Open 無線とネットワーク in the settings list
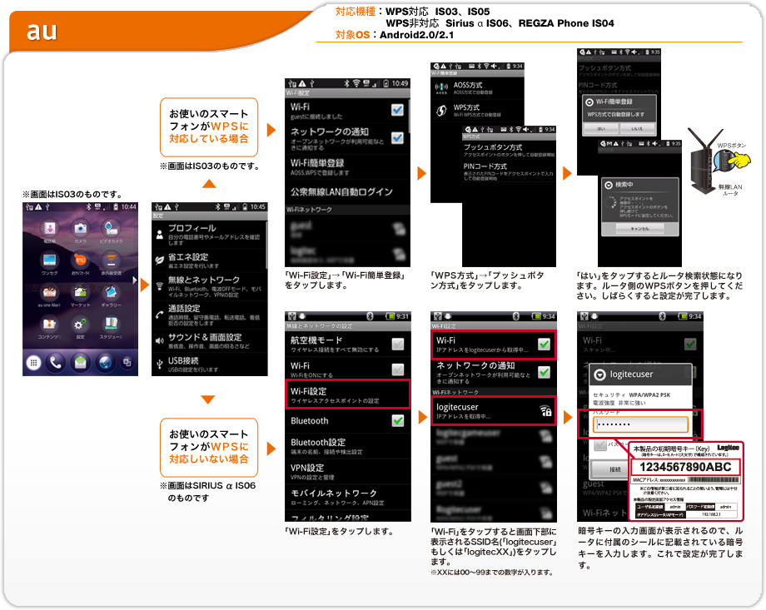 (210, 286)
